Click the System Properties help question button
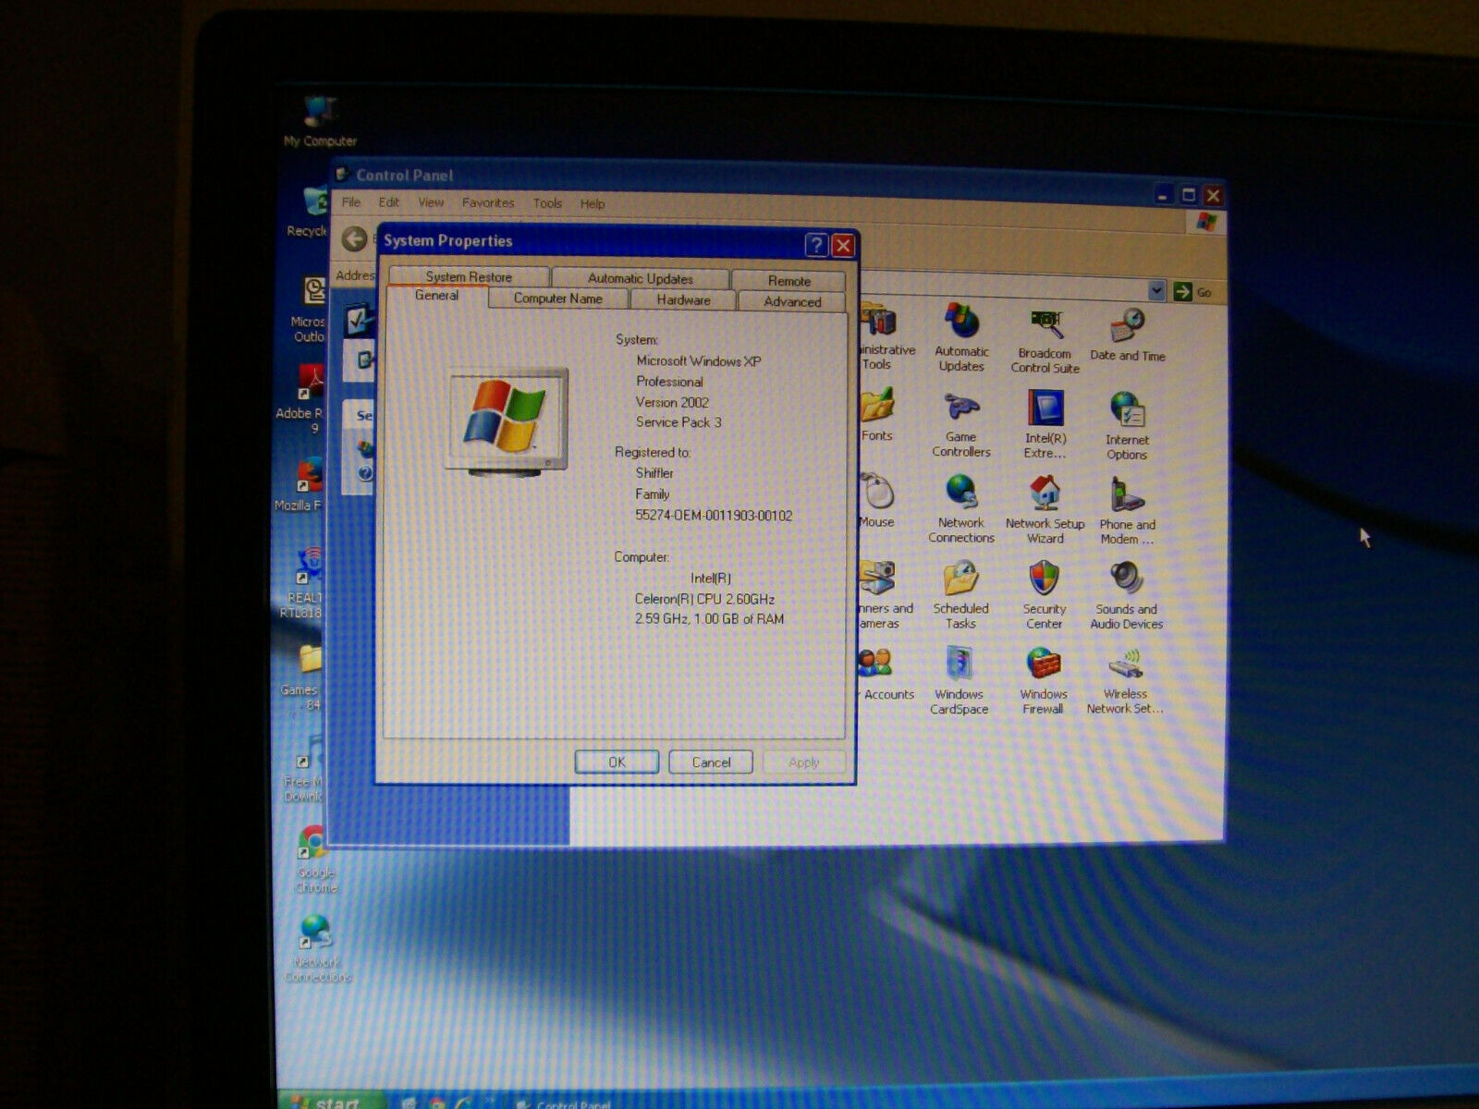The height and width of the screenshot is (1109, 1479). (816, 245)
